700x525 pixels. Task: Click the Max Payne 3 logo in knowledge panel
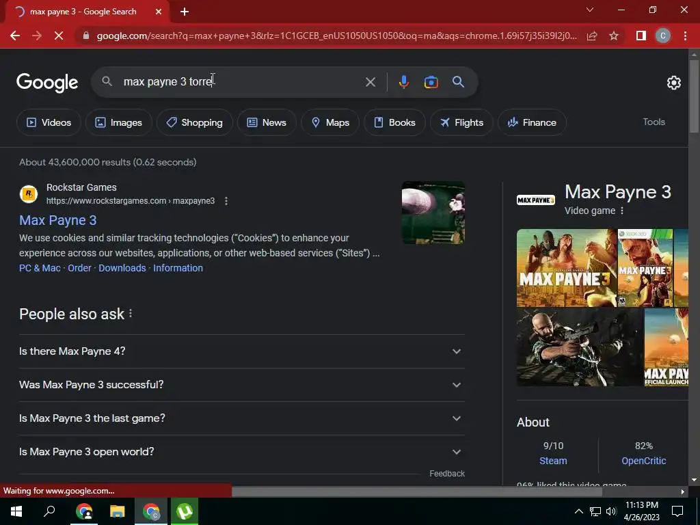coord(536,200)
